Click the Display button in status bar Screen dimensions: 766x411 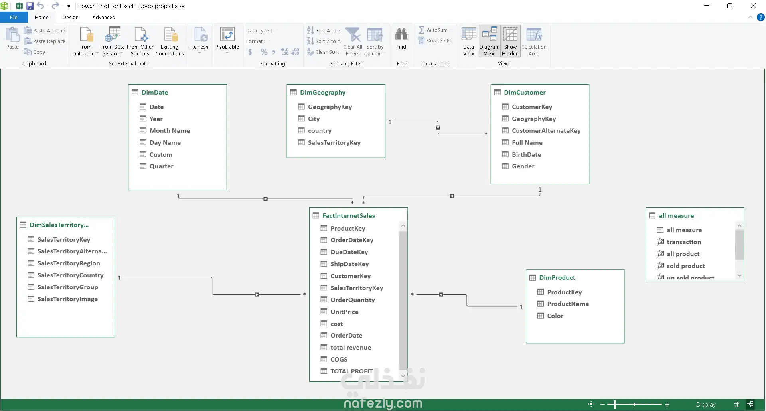click(706, 404)
